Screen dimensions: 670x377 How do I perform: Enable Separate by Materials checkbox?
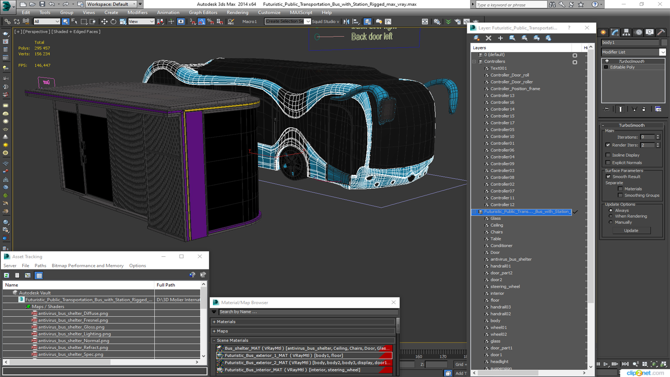(x=620, y=189)
